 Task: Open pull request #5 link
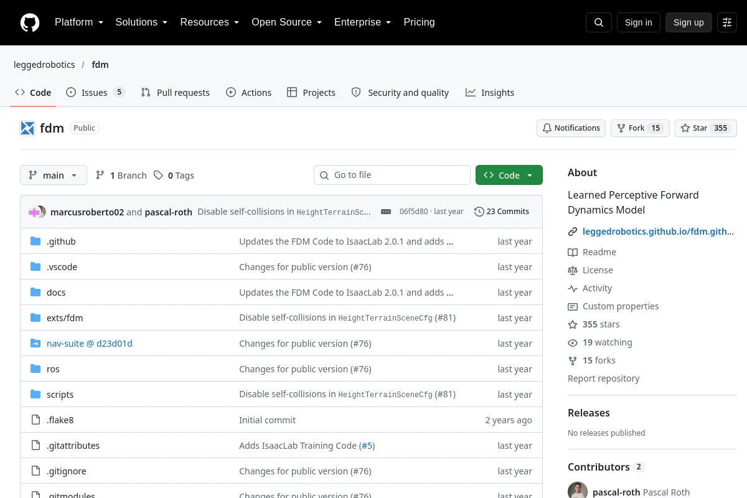367,446
